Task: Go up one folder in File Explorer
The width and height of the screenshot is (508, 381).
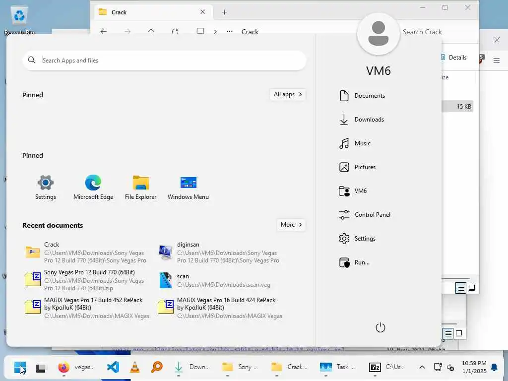Action: (x=151, y=31)
